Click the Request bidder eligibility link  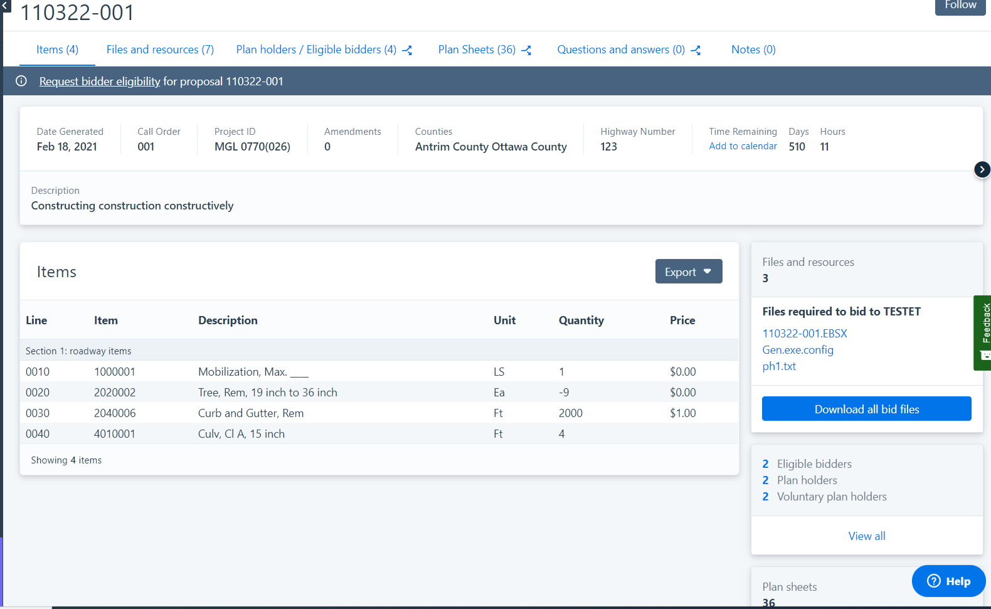pos(100,82)
